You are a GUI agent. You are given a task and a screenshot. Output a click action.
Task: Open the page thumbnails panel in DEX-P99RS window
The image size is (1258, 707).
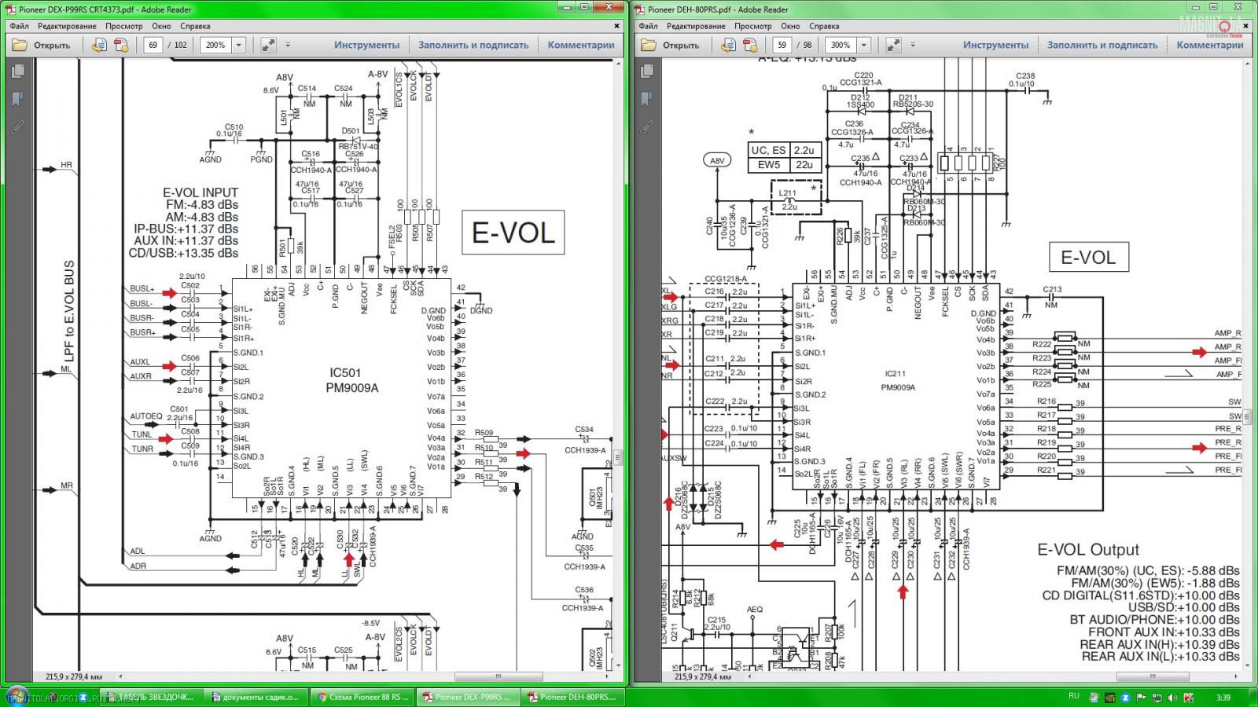pyautogui.click(x=17, y=71)
